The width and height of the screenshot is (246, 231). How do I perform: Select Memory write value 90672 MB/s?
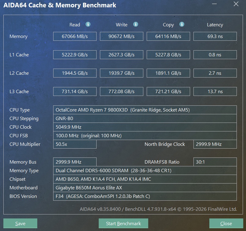pyautogui.click(x=121, y=36)
